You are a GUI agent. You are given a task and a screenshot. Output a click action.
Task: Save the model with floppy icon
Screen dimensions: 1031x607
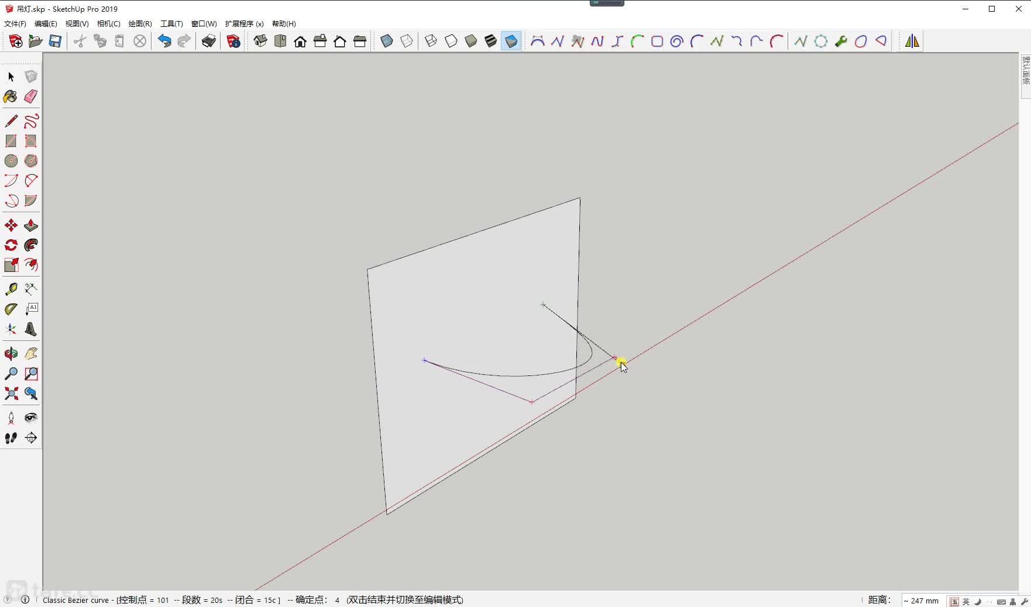(56, 42)
